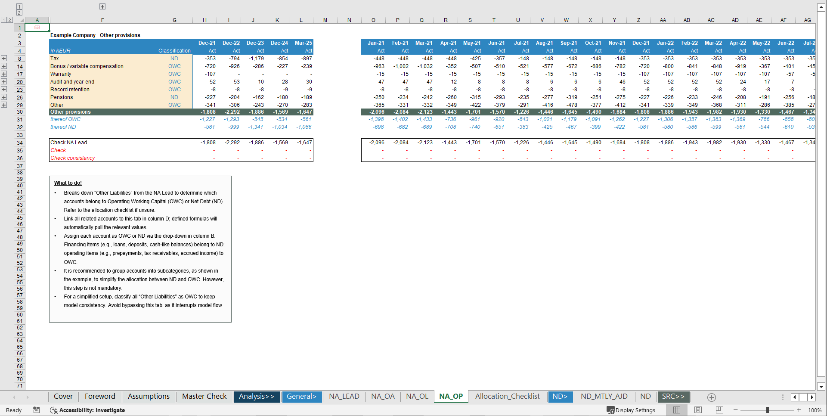Click the Accessibility: Investigate icon

(x=54, y=410)
